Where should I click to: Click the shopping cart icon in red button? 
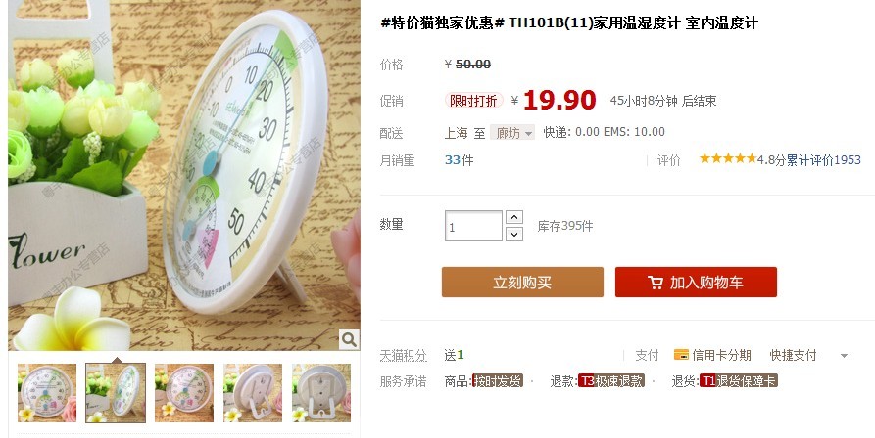click(x=656, y=283)
